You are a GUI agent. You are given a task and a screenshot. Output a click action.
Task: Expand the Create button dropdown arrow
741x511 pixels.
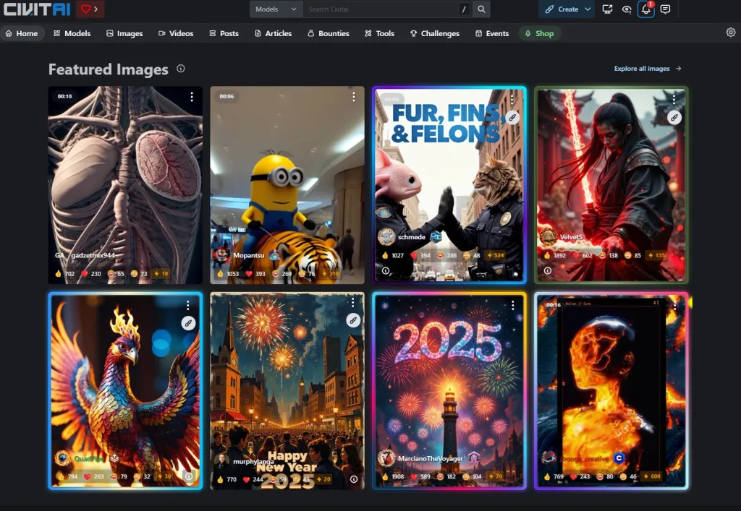(588, 9)
